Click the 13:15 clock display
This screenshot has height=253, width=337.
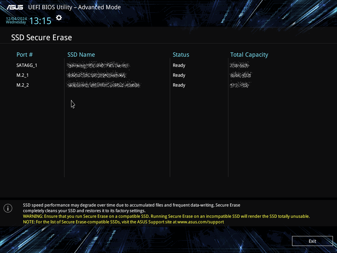pyautogui.click(x=40, y=21)
